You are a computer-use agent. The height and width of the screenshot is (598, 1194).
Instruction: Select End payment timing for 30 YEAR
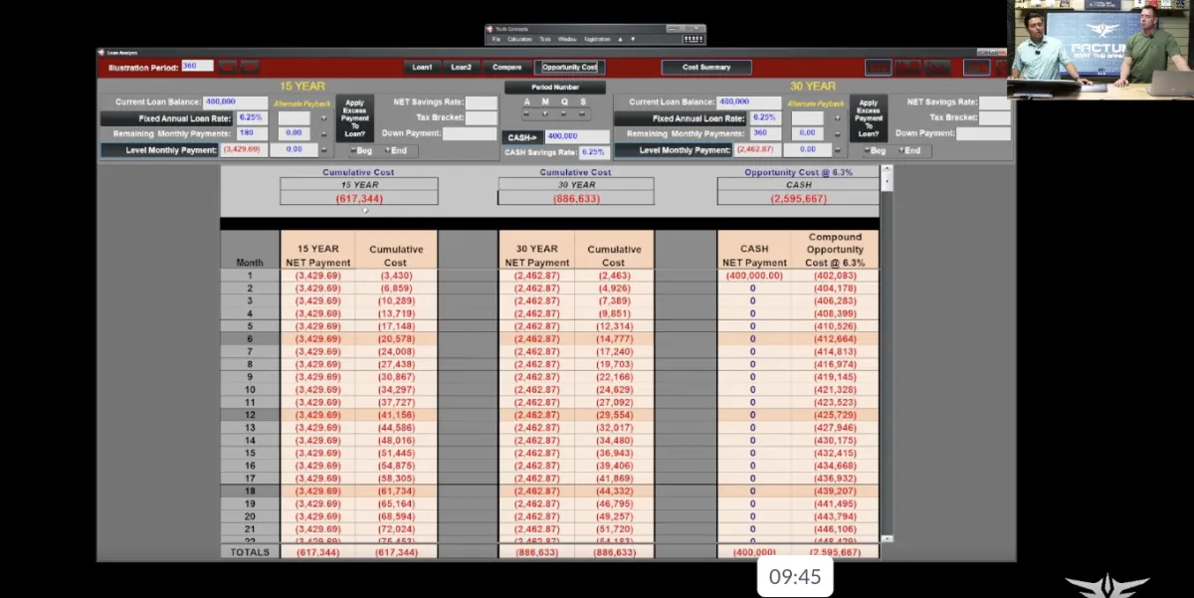(x=909, y=150)
